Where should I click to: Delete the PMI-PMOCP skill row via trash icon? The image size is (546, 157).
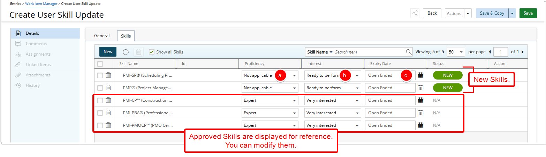(x=108, y=125)
